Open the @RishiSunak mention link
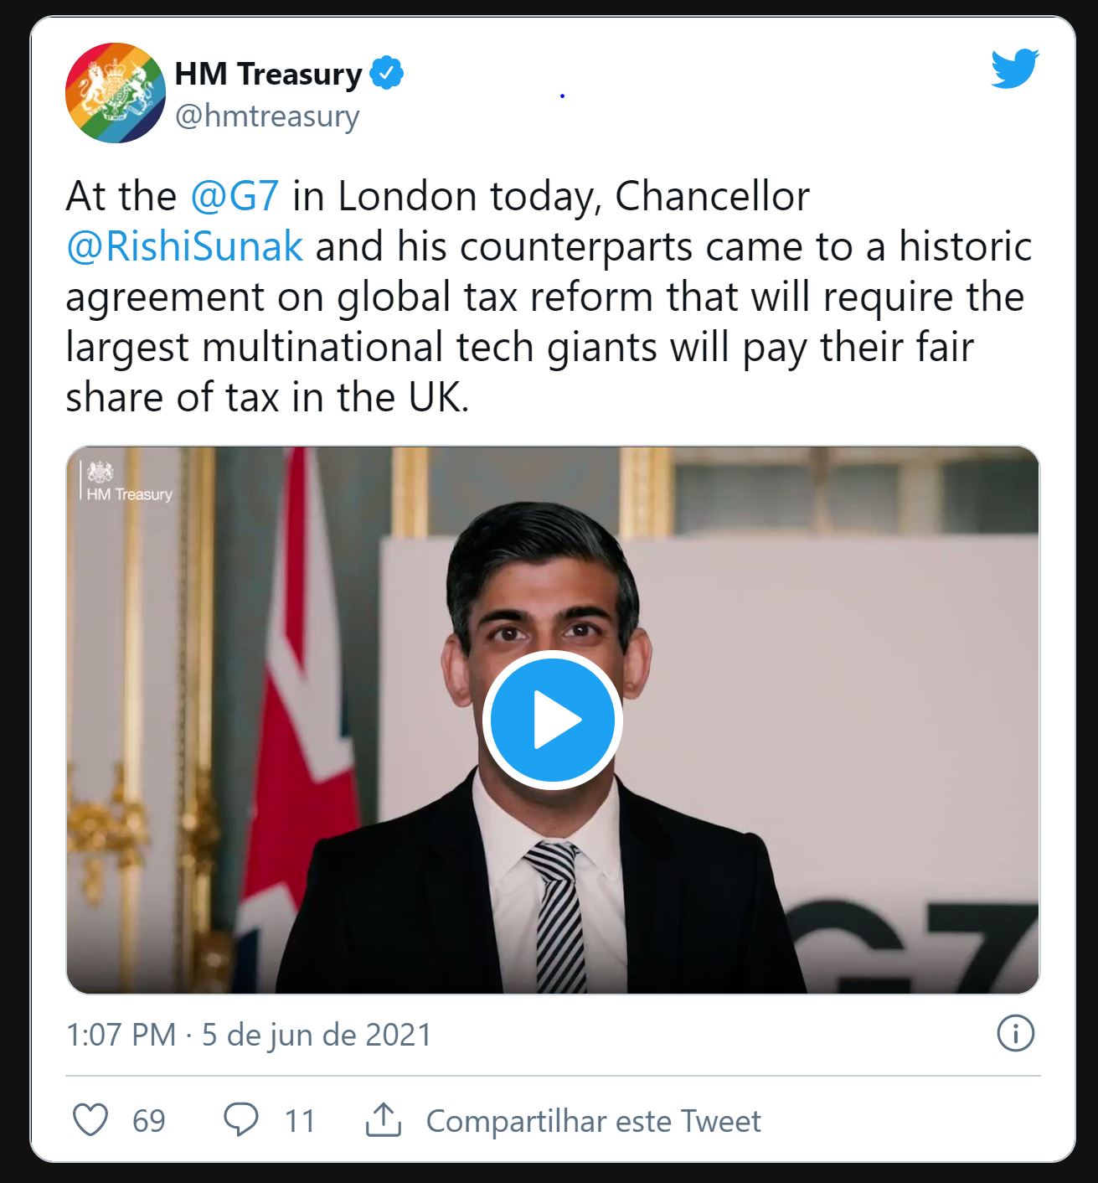This screenshot has width=1098, height=1183. [x=184, y=247]
